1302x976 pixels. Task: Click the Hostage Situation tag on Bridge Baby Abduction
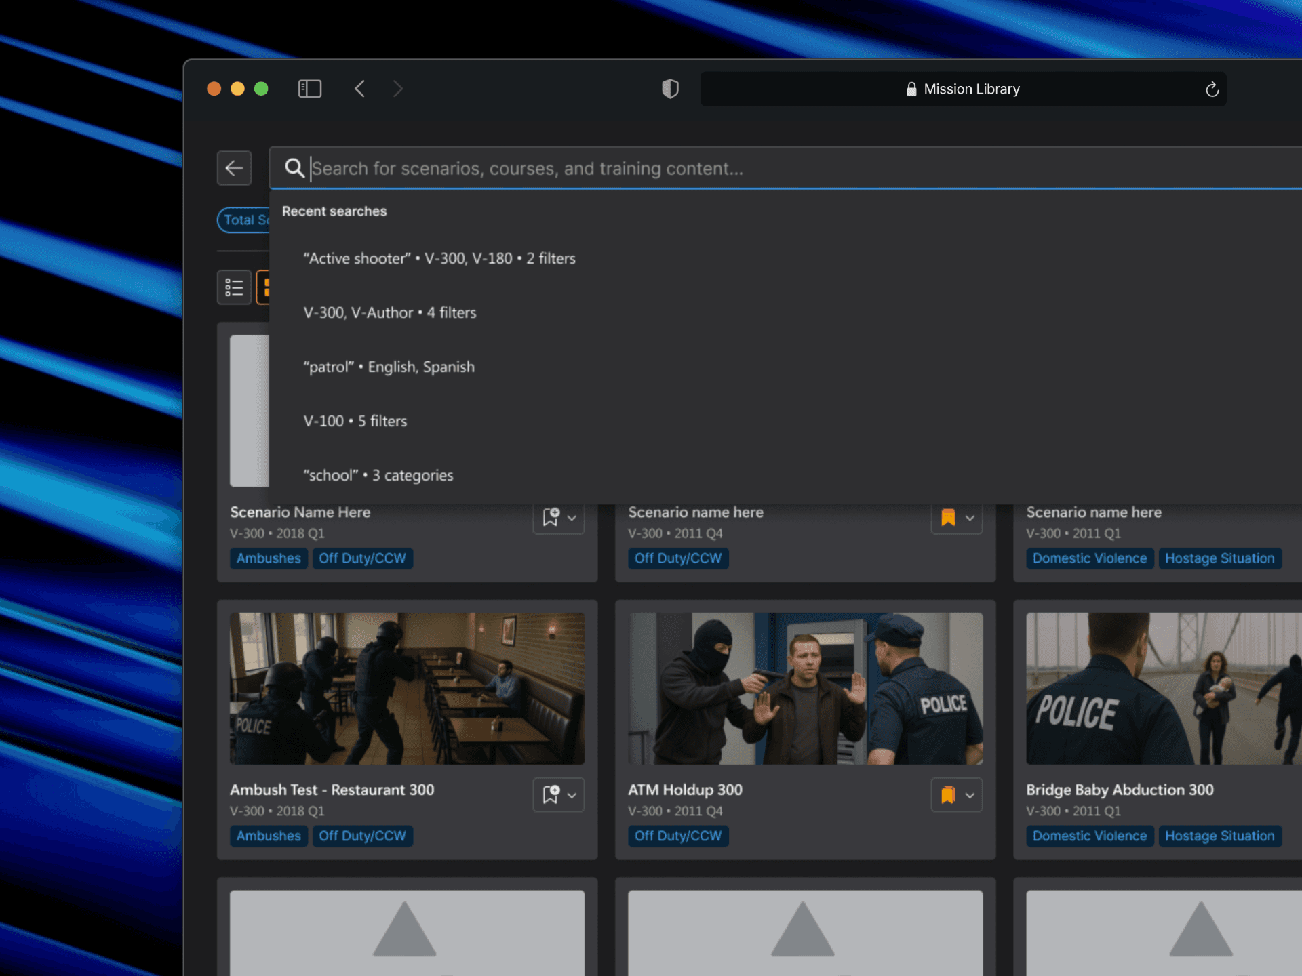point(1219,836)
